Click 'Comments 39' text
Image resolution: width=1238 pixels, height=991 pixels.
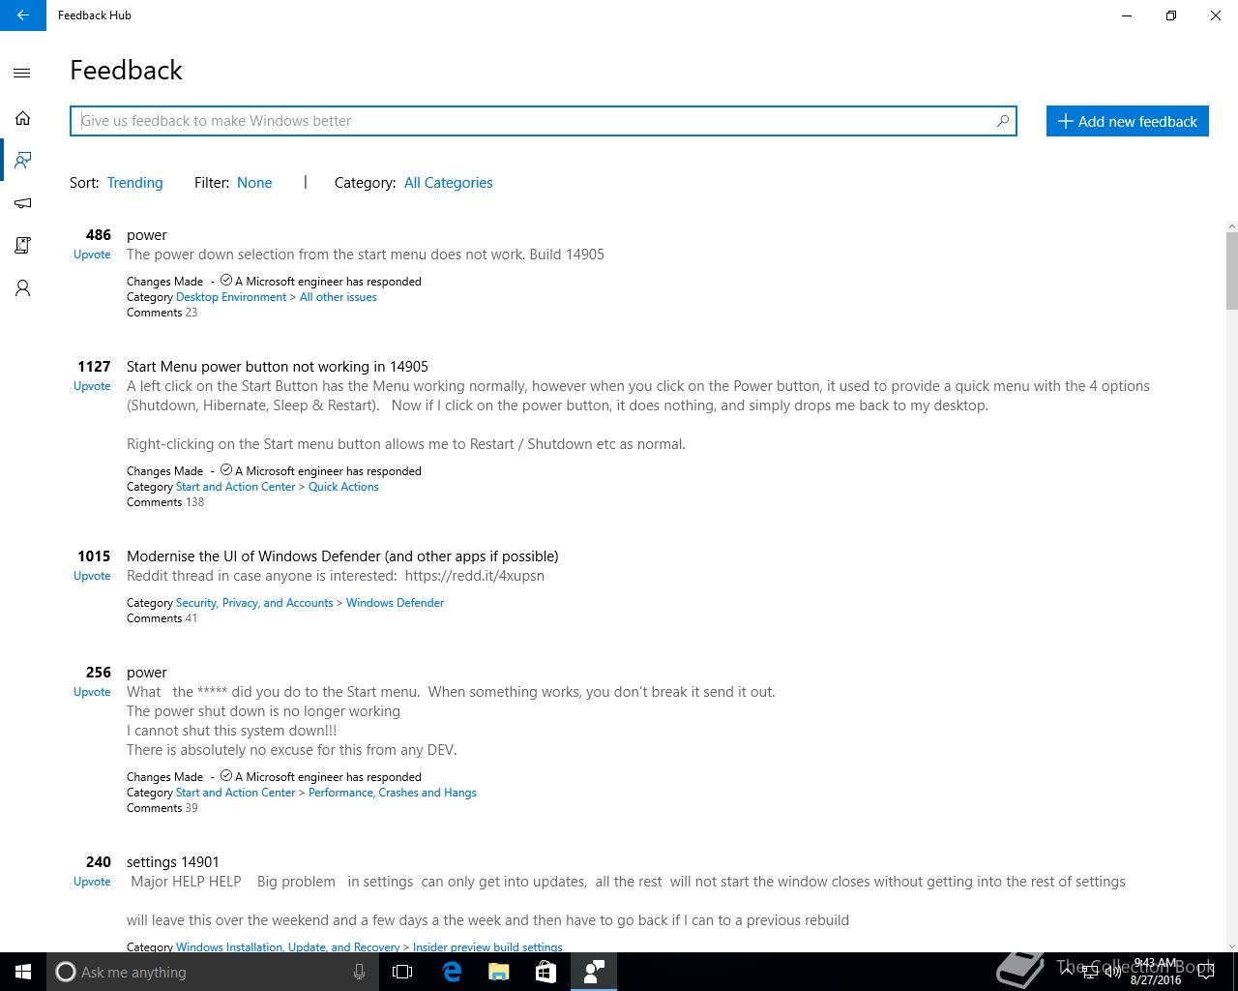(162, 808)
